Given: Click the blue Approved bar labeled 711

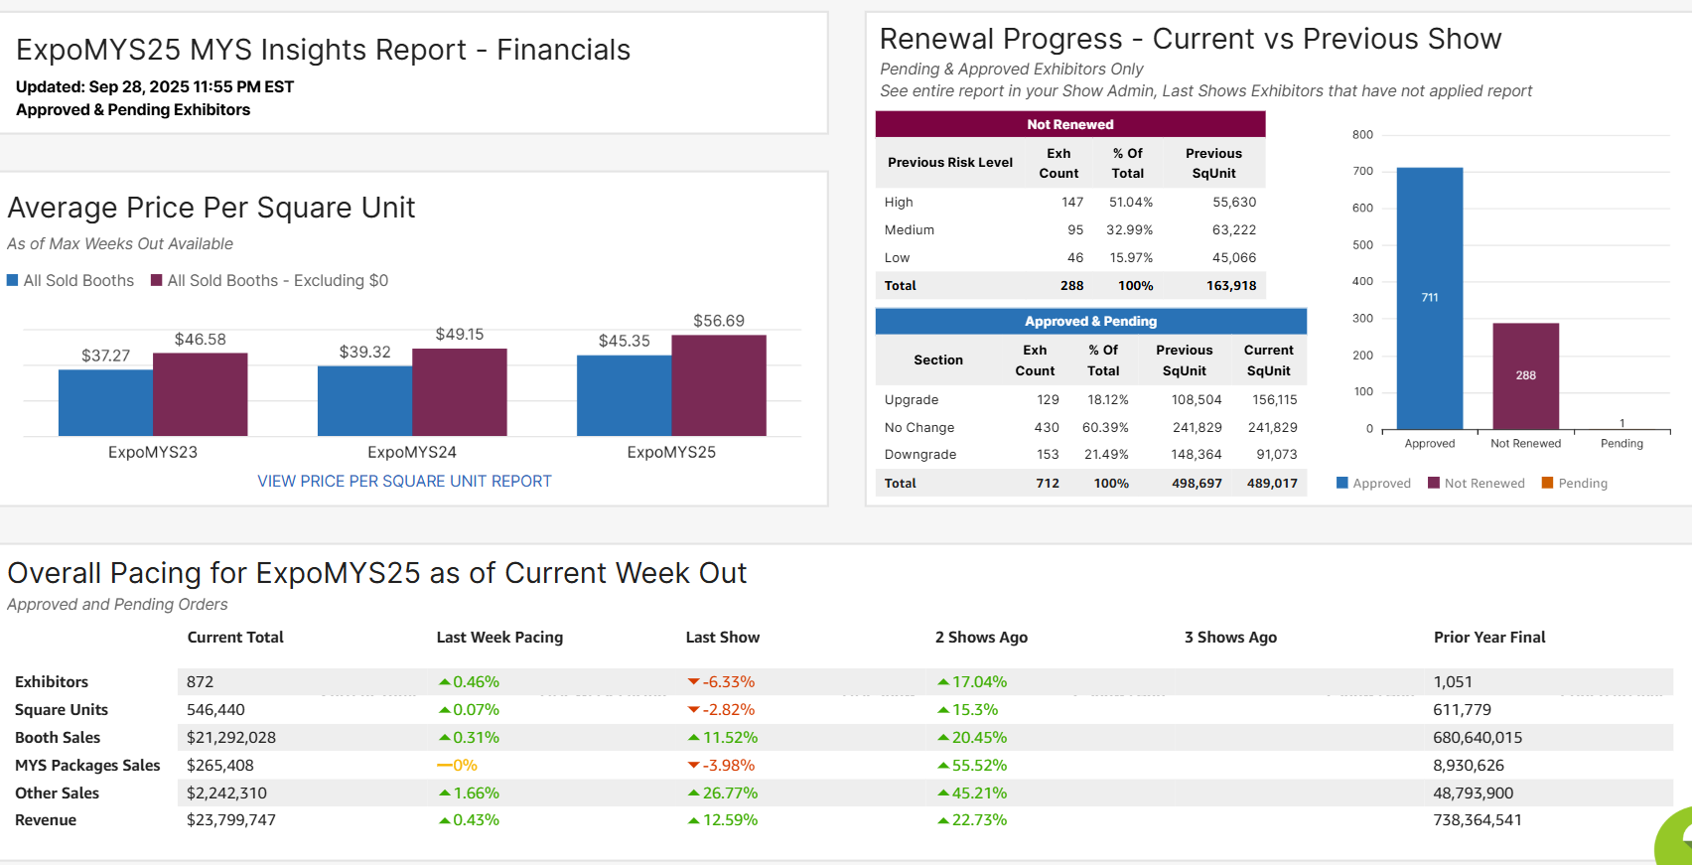Looking at the screenshot, I should click(1429, 298).
